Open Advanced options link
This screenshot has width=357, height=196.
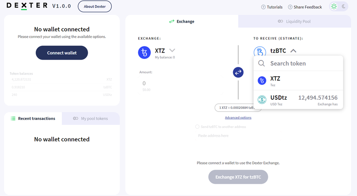coord(238,118)
